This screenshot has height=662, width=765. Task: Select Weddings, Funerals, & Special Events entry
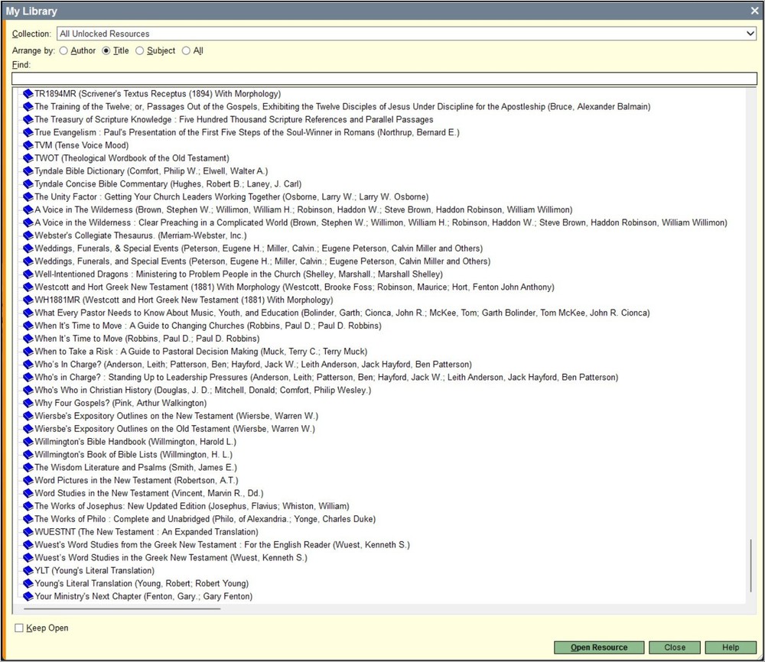click(259, 248)
